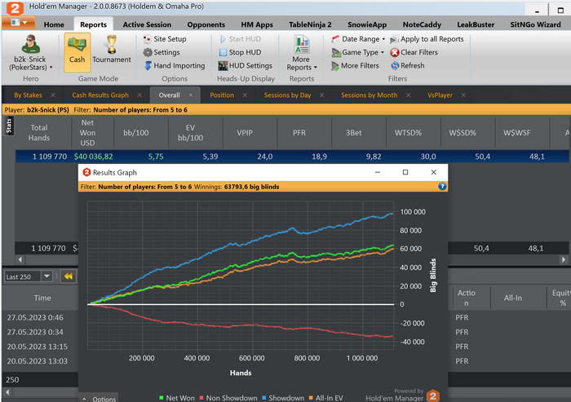The width and height of the screenshot is (571, 402).
Task: Click the help icon in Results Graph
Action: tap(442, 187)
